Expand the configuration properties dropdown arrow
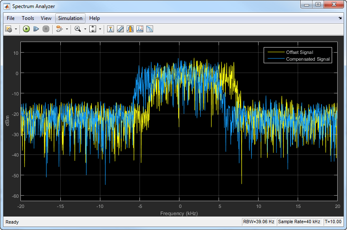The height and width of the screenshot is (230, 347). (x=16, y=29)
